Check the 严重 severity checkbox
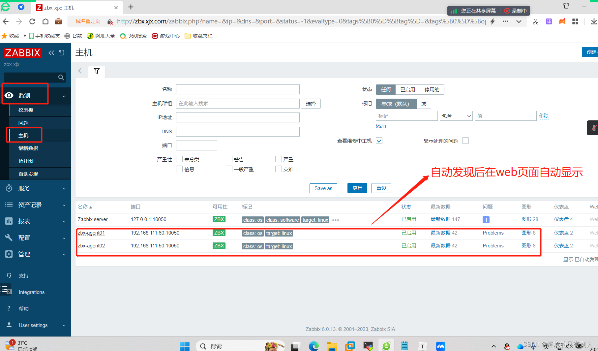 click(279, 159)
